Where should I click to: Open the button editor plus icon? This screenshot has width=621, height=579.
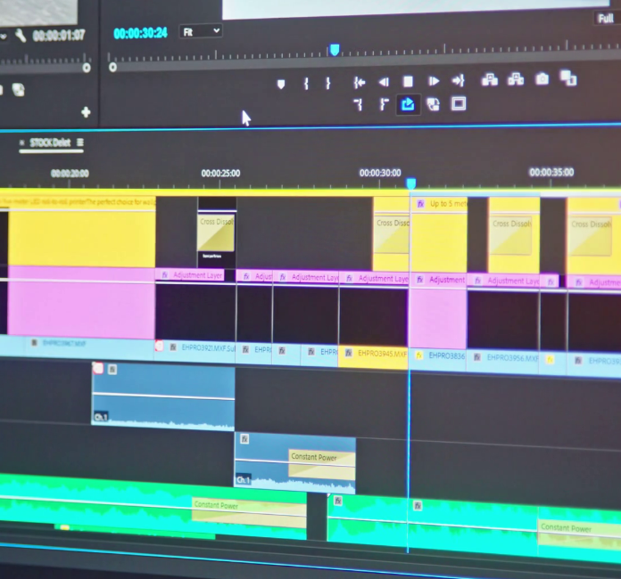(x=86, y=112)
